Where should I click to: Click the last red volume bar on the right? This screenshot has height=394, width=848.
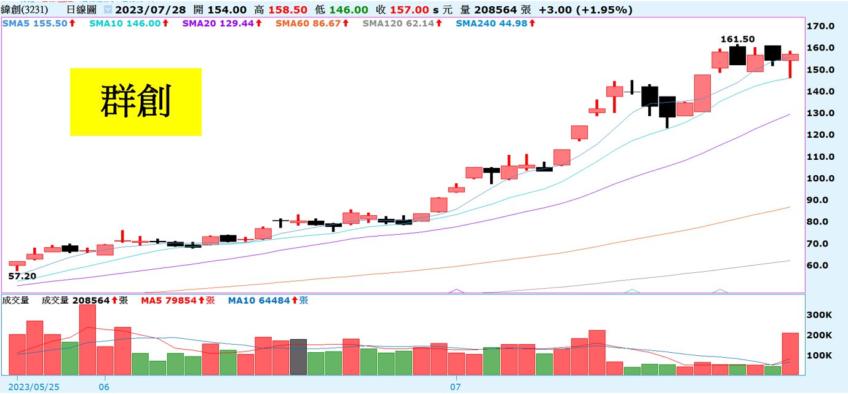tap(790, 353)
